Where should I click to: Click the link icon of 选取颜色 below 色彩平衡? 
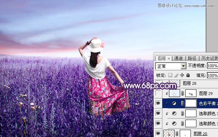(x=183, y=113)
